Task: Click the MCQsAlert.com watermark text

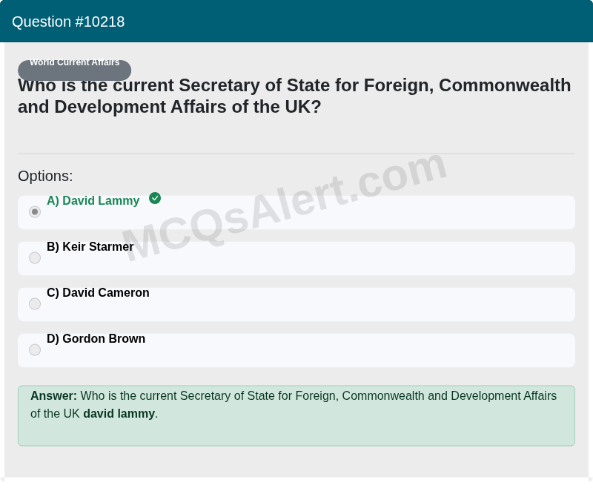Action: (285, 207)
